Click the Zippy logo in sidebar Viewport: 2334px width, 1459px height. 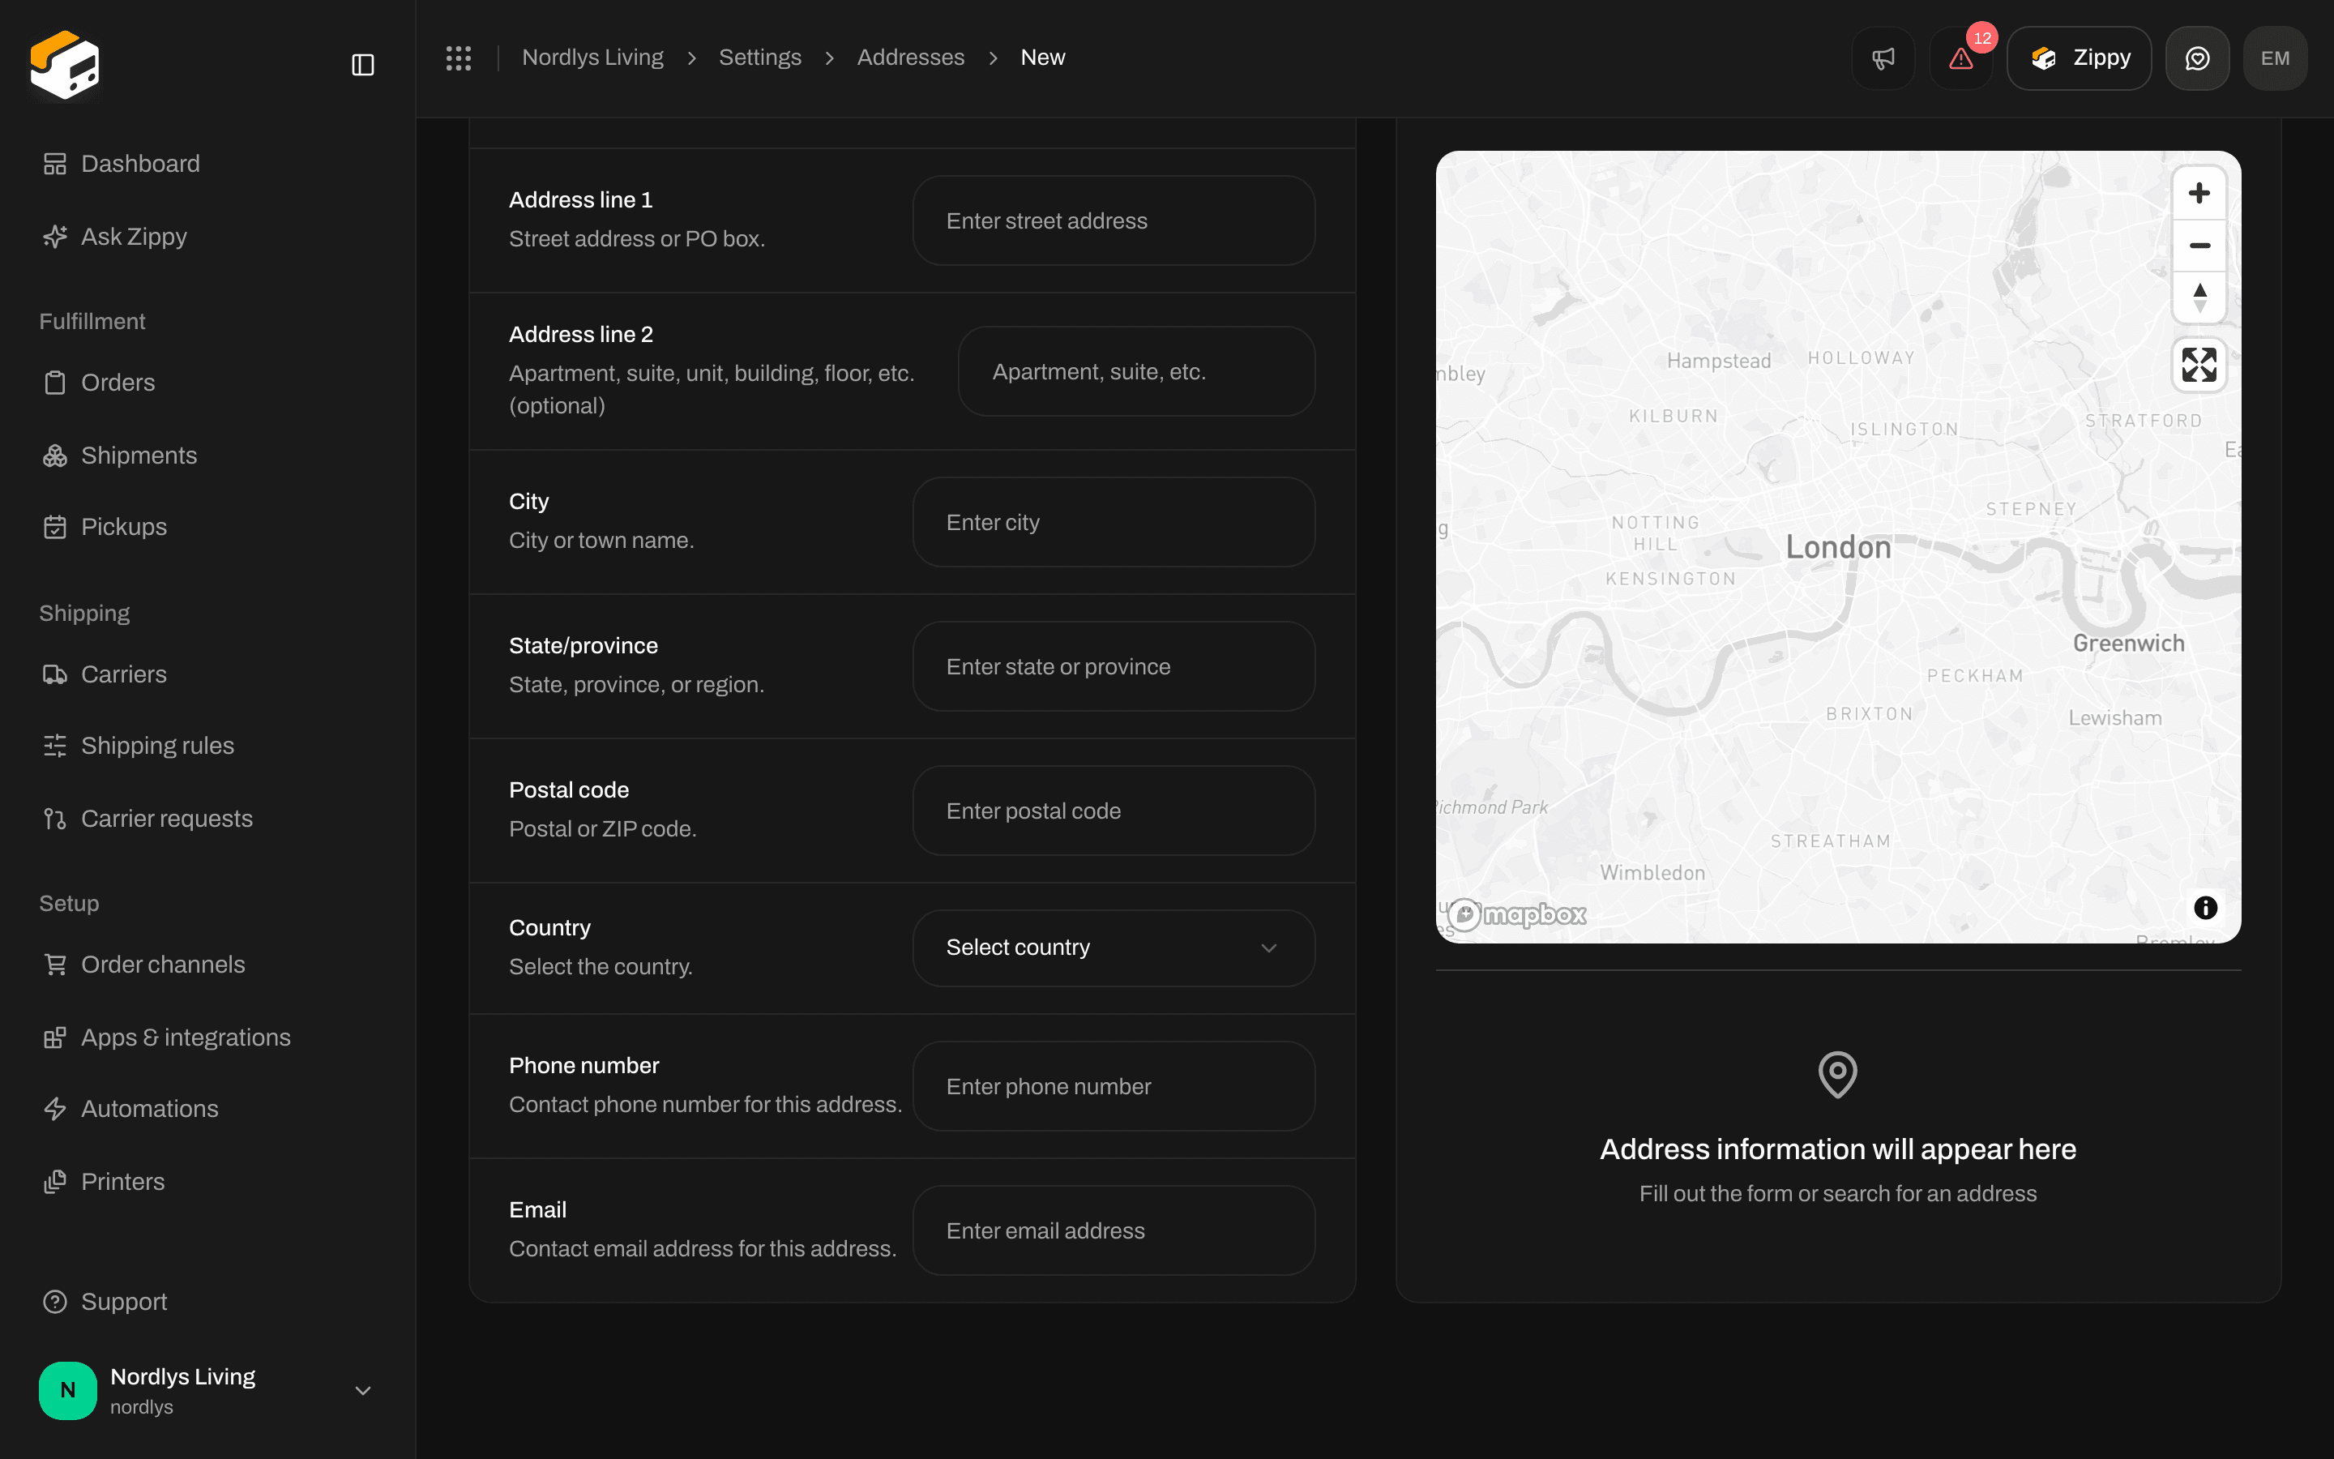[65, 65]
